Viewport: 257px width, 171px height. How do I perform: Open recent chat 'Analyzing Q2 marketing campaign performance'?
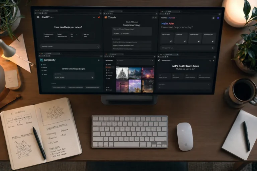pyautogui.click(x=132, y=42)
